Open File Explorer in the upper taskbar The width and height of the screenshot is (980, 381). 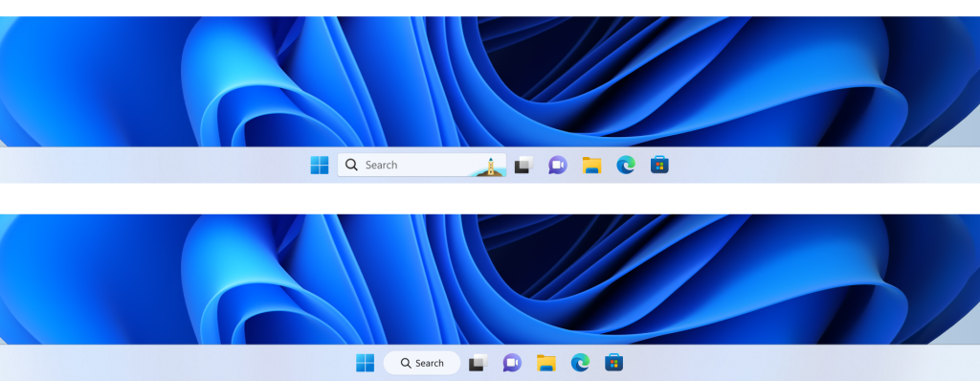pos(591,166)
